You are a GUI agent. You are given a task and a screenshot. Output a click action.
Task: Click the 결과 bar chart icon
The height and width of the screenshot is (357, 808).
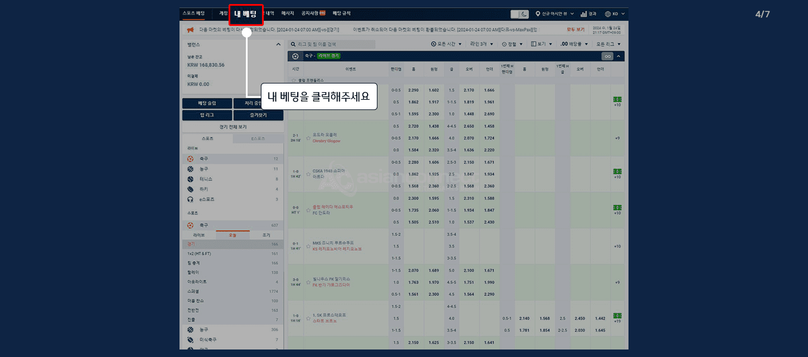[x=584, y=14]
